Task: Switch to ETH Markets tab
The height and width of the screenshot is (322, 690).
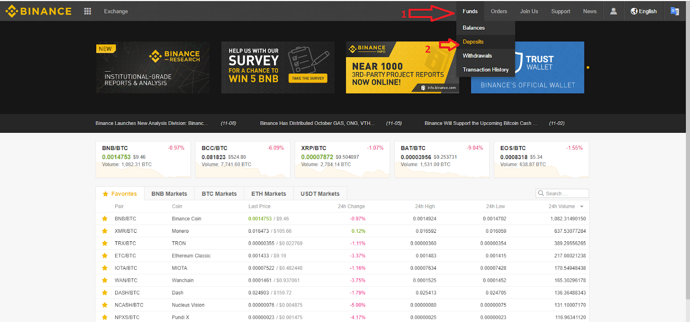Action: pos(269,194)
